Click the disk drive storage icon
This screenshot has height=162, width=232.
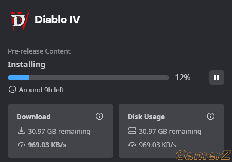tap(132, 131)
